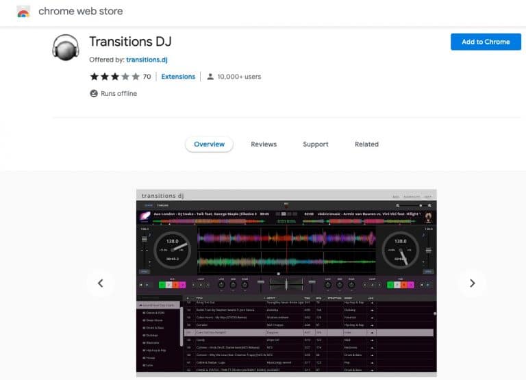
Task: Switch to the Reviews tab
Action: (264, 144)
